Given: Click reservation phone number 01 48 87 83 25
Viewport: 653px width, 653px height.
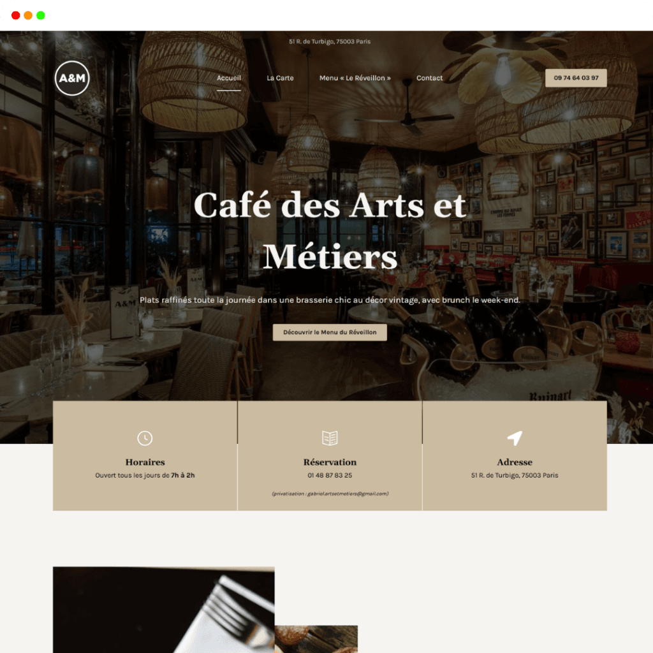Looking at the screenshot, I should [330, 475].
